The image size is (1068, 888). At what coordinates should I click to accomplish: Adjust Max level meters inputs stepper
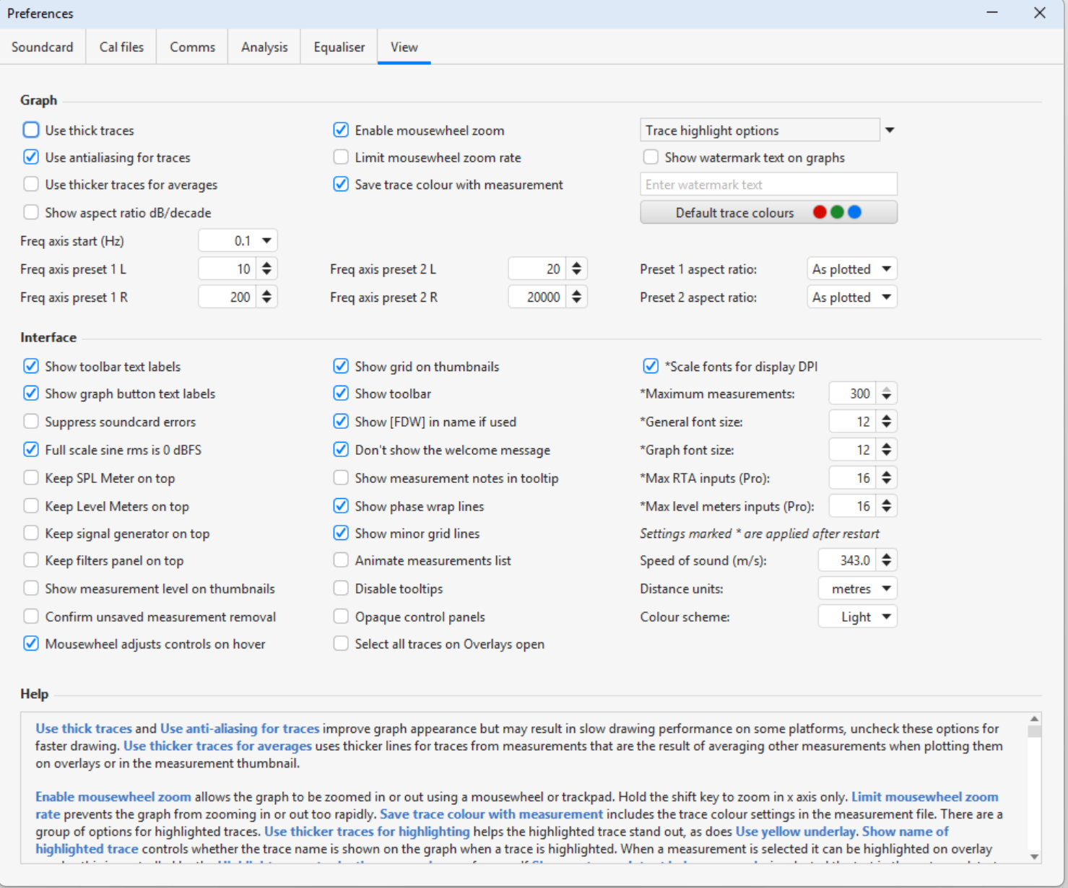pos(886,506)
